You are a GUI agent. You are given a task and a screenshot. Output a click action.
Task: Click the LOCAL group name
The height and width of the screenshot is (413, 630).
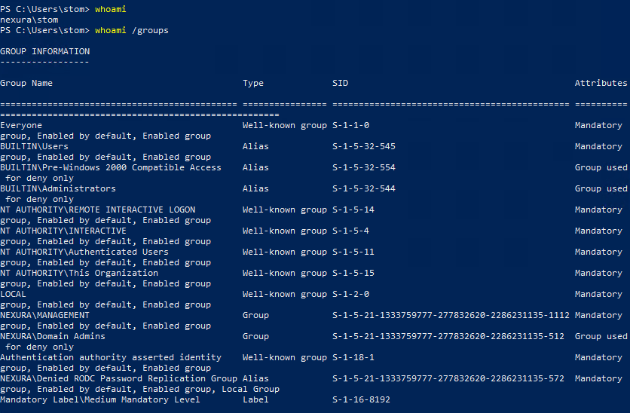tap(13, 294)
